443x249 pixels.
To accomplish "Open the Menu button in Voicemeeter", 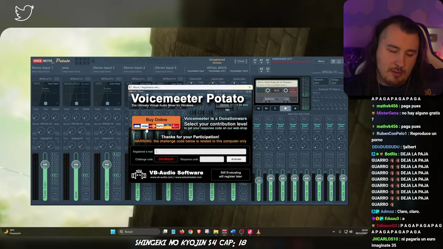I will [321, 61].
